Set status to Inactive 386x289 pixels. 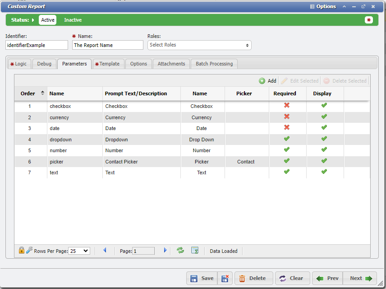73,20
